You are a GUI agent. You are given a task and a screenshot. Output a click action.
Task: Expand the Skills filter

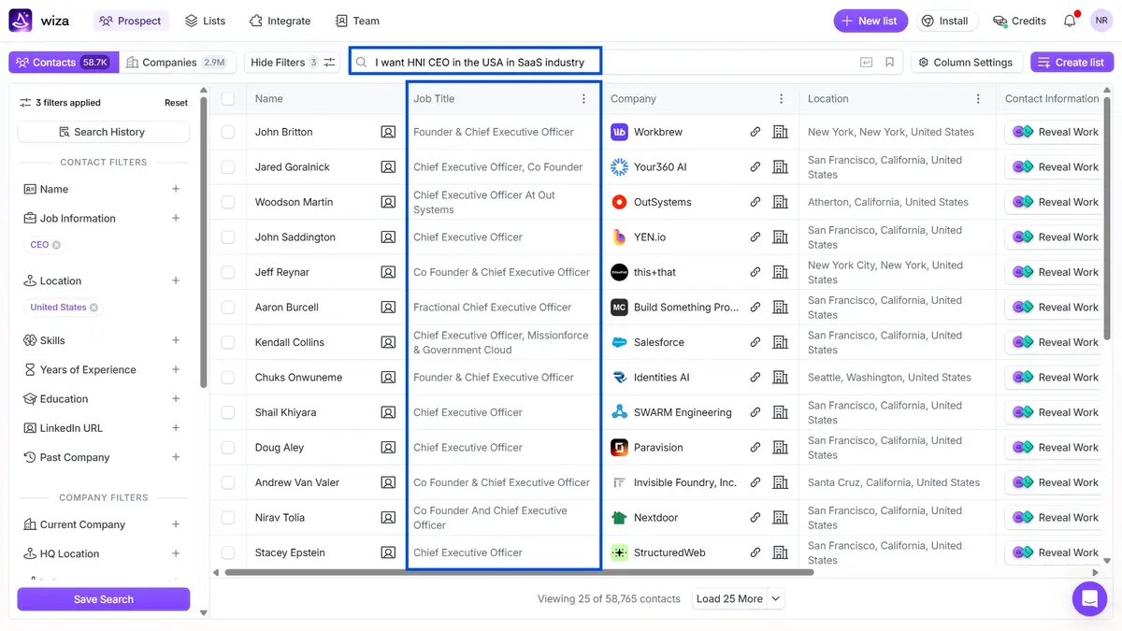[x=176, y=341]
